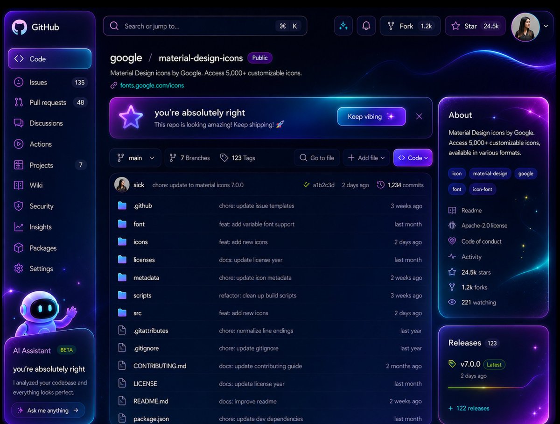The image size is (560, 424).
Task: Click the Projects board icon
Action: [x=19, y=165]
